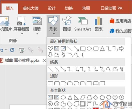The width and height of the screenshot is (132, 109).
Task: Pick the triangle in recently used shapes
Action: point(102,49)
